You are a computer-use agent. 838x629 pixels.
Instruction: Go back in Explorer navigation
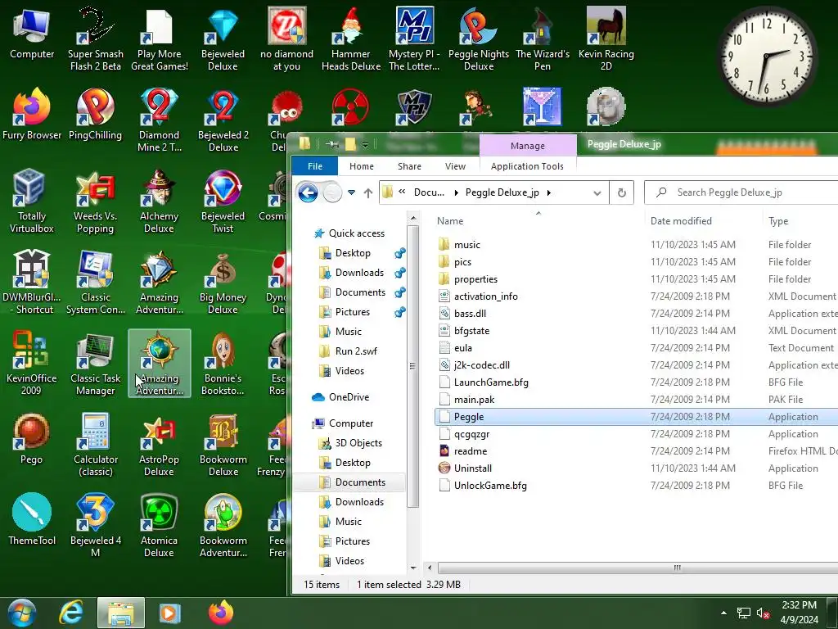coord(308,192)
